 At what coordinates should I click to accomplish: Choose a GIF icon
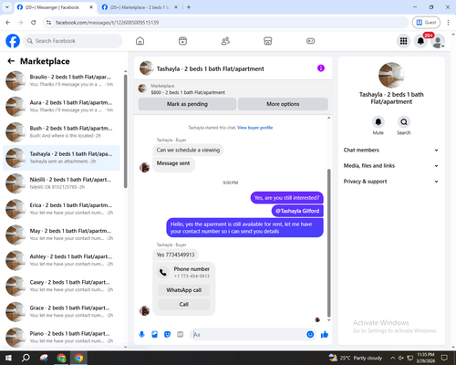point(181,335)
